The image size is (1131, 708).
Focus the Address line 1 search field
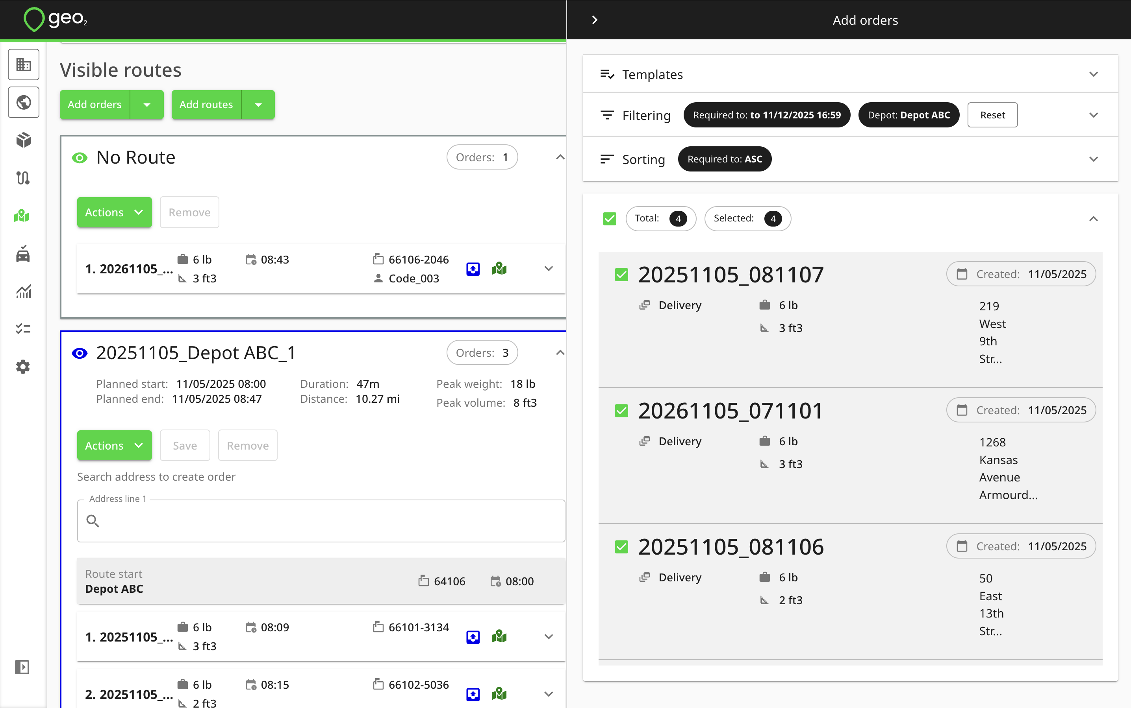click(321, 521)
